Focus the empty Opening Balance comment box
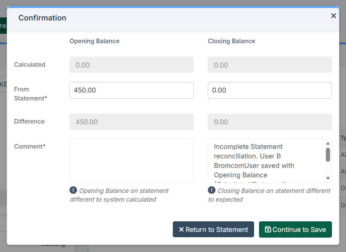The image size is (346, 252). point(131,161)
